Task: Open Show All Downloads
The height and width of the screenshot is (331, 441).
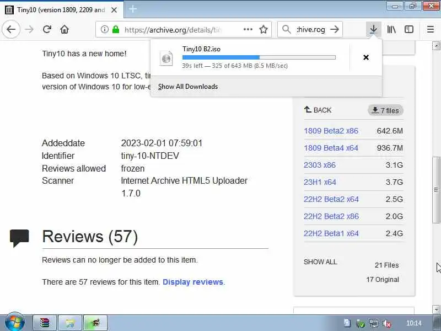Action: pos(188,87)
